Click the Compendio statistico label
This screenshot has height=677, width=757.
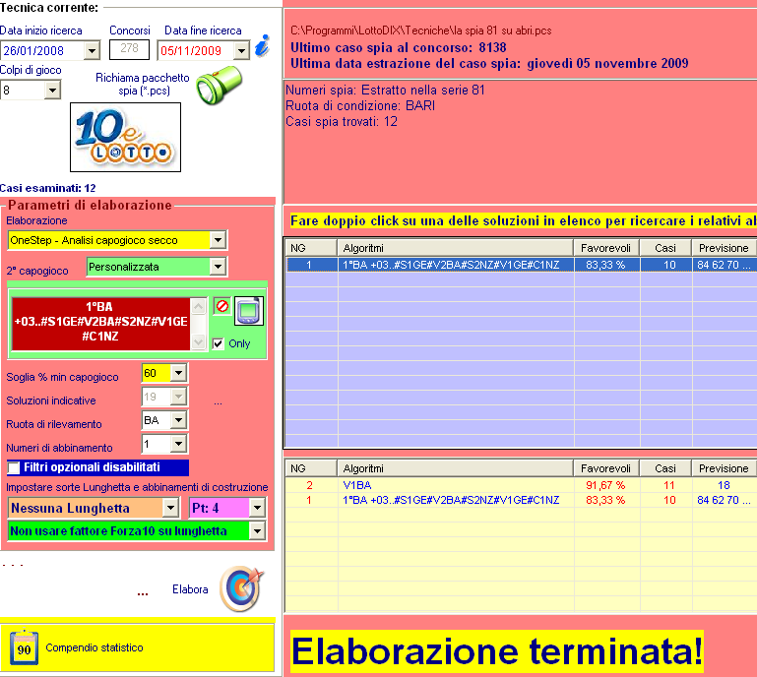tap(95, 647)
